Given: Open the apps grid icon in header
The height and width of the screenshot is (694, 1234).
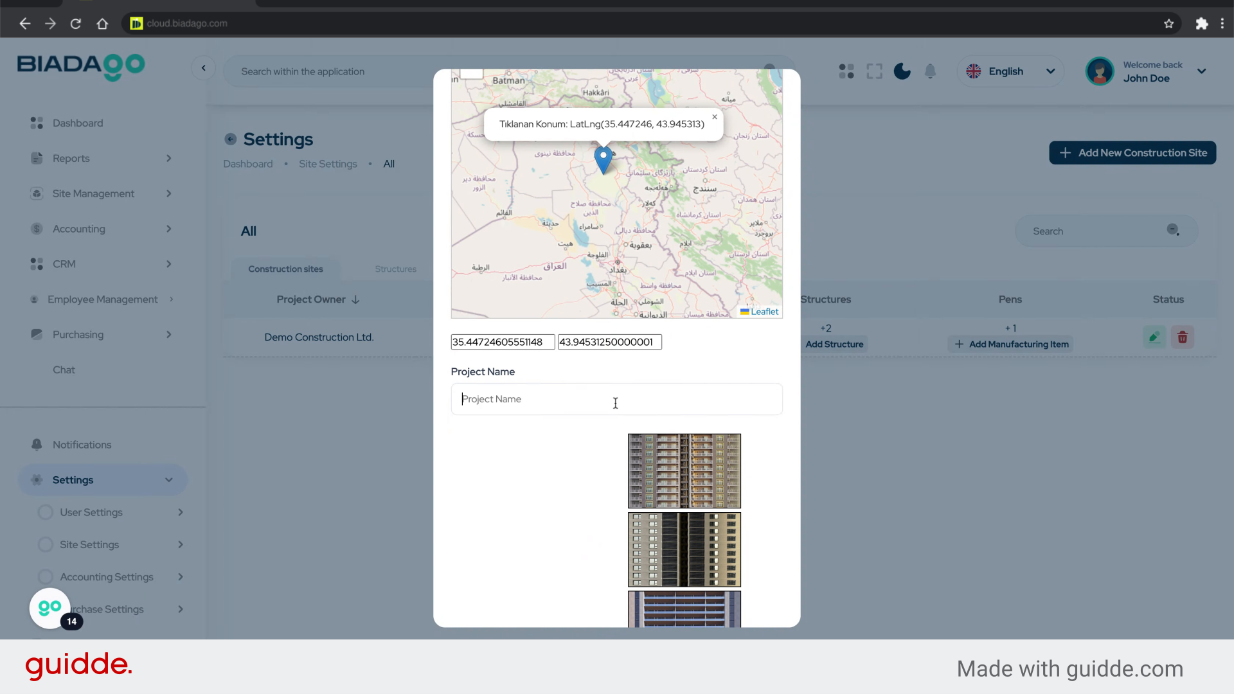Looking at the screenshot, I should click(x=846, y=71).
